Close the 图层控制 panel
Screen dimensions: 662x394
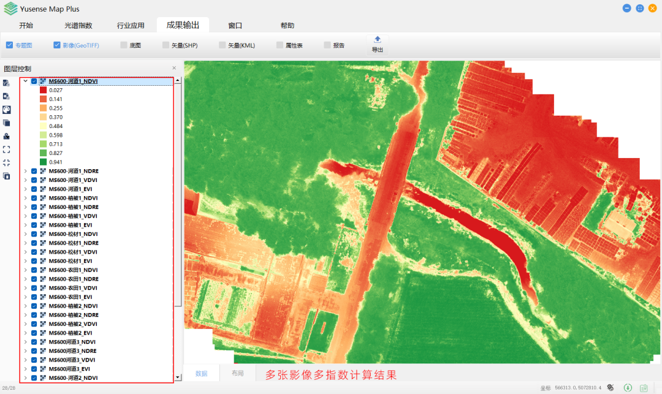174,68
